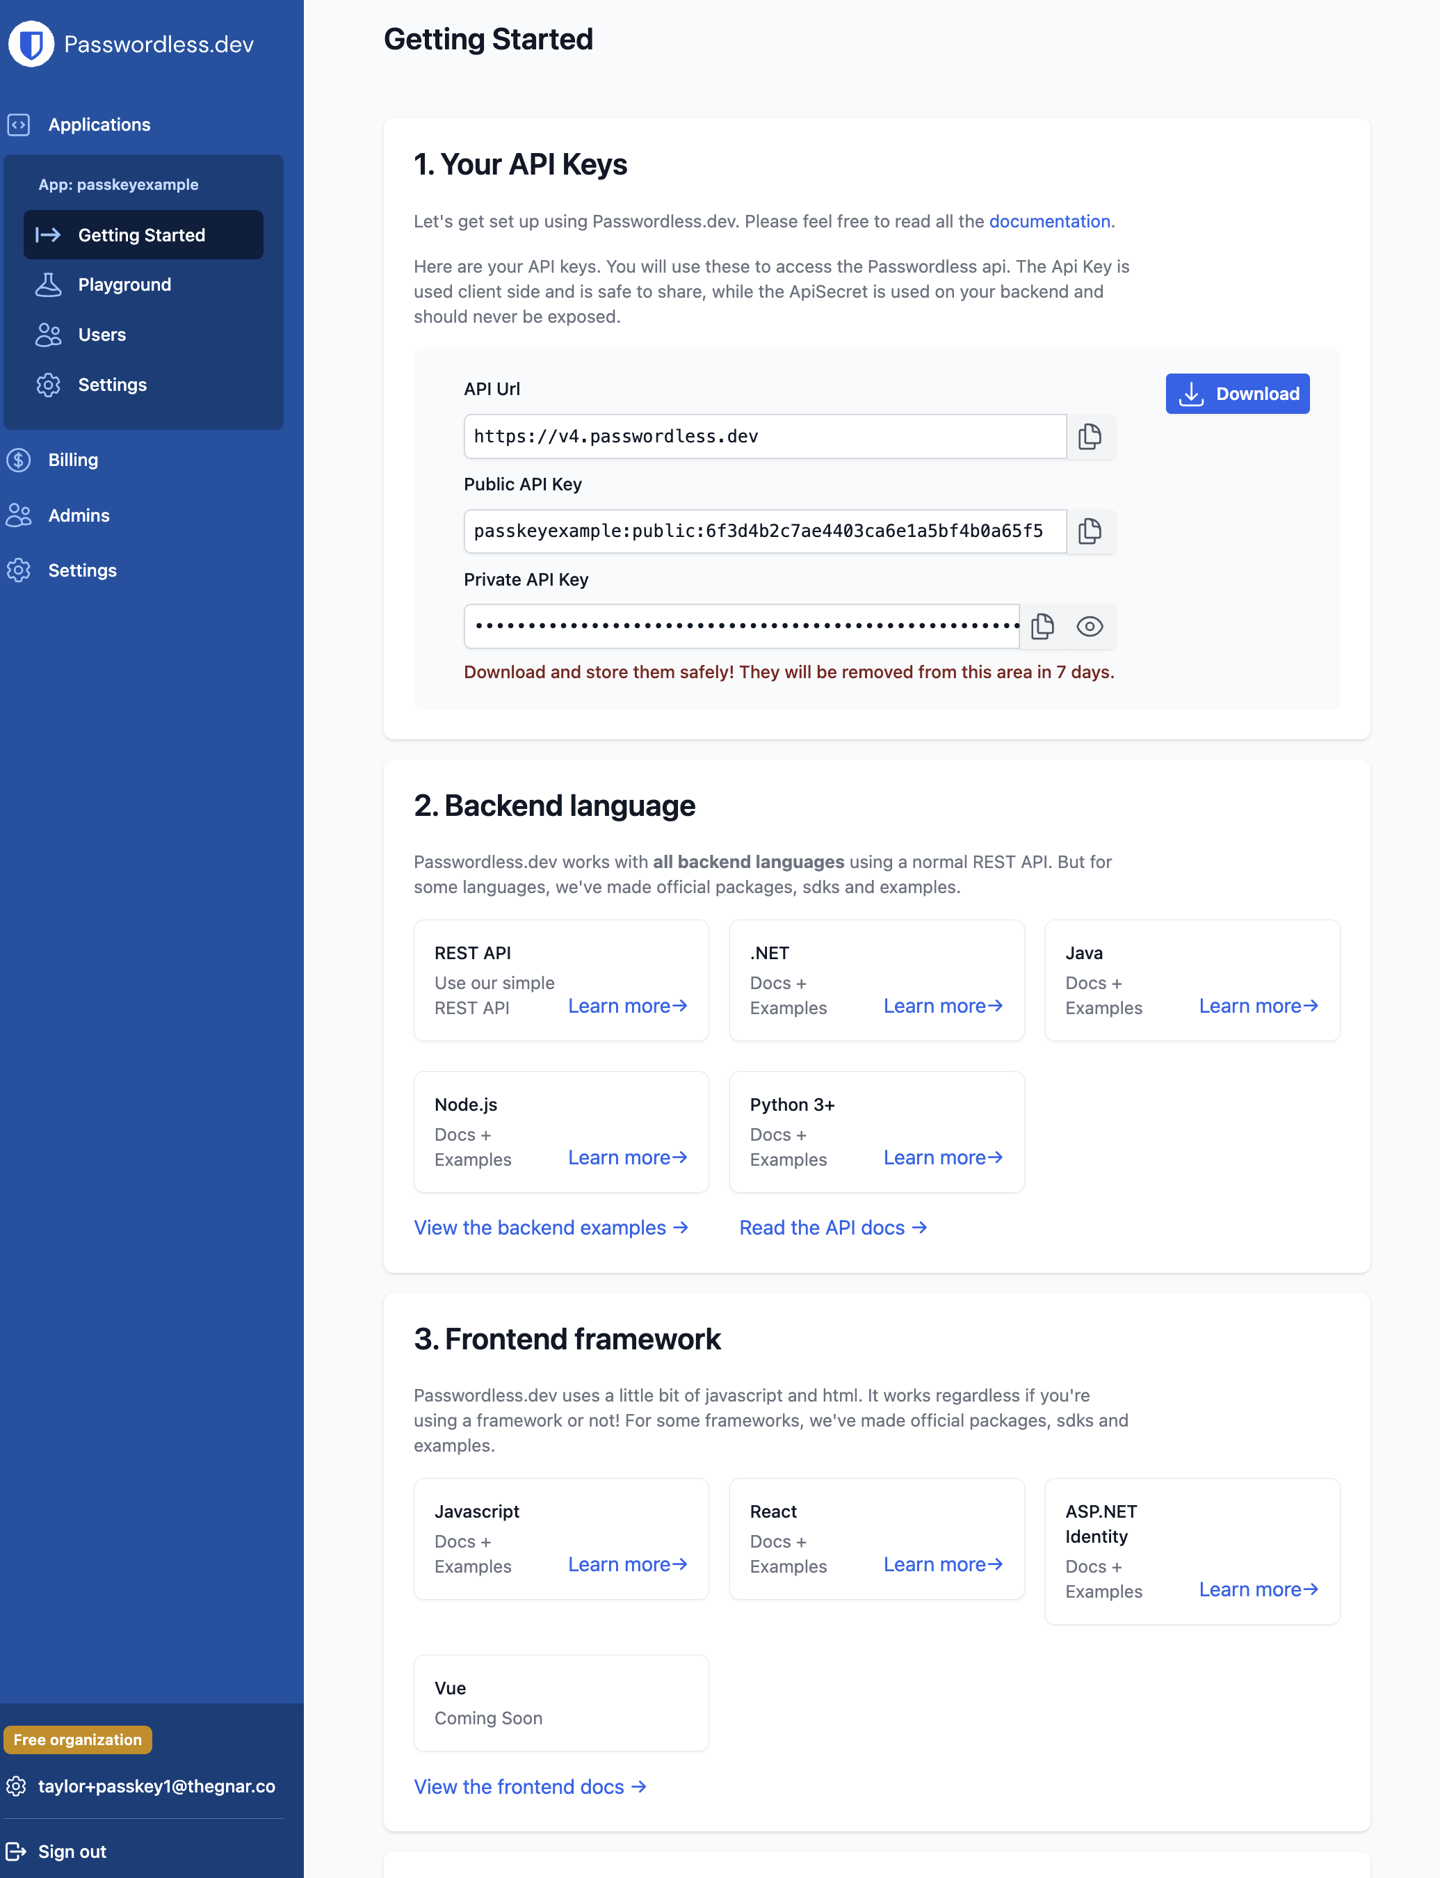Select the Admins section
This screenshot has width=1440, height=1878.
tap(79, 515)
